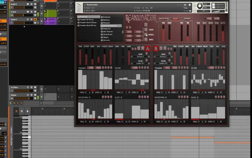Launch the green E-Kick clip

click(x=45, y=11)
